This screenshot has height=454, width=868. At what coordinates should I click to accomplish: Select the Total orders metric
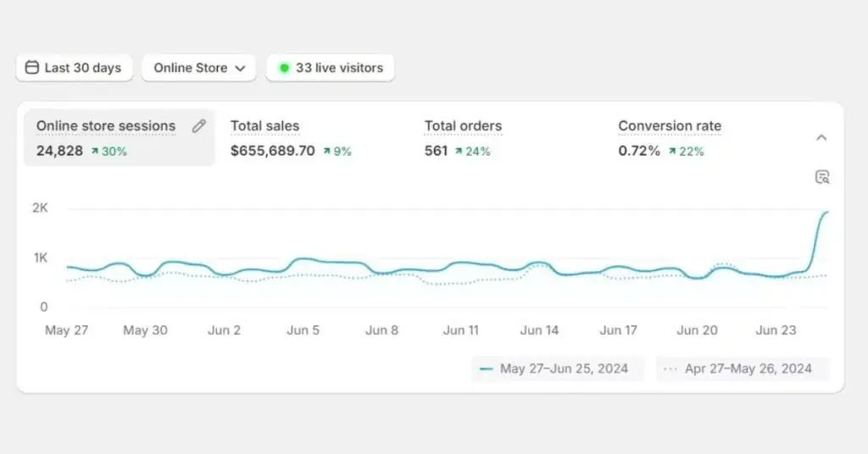coord(463,138)
